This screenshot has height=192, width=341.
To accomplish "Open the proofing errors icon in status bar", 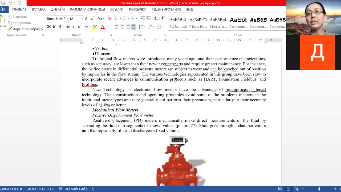I will (x=60, y=189).
